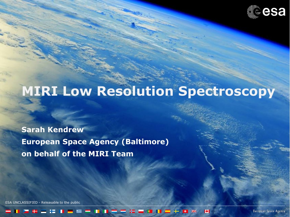
Task: Select the Estonia flag
Action: 44,211
